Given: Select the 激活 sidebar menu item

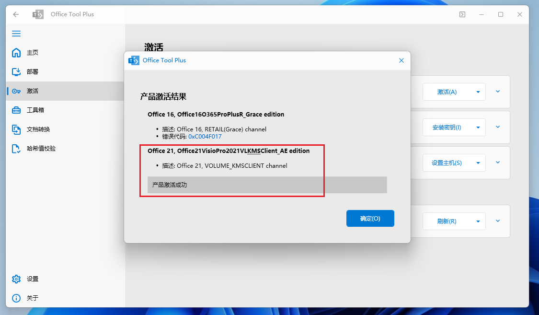Looking at the screenshot, I should (x=65, y=91).
